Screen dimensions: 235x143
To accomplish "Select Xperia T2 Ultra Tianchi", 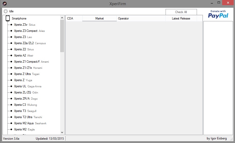I will [x=28, y=117].
